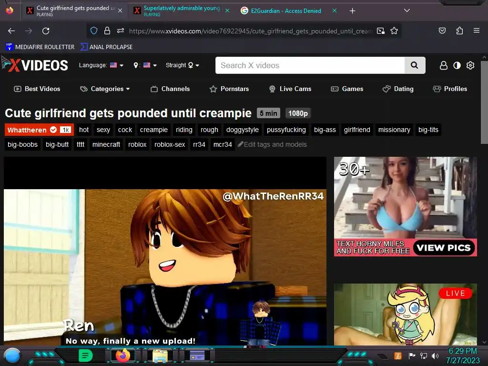This screenshot has width=488, height=366.
Task: Open the Straight orientation dropdown
Action: click(183, 65)
